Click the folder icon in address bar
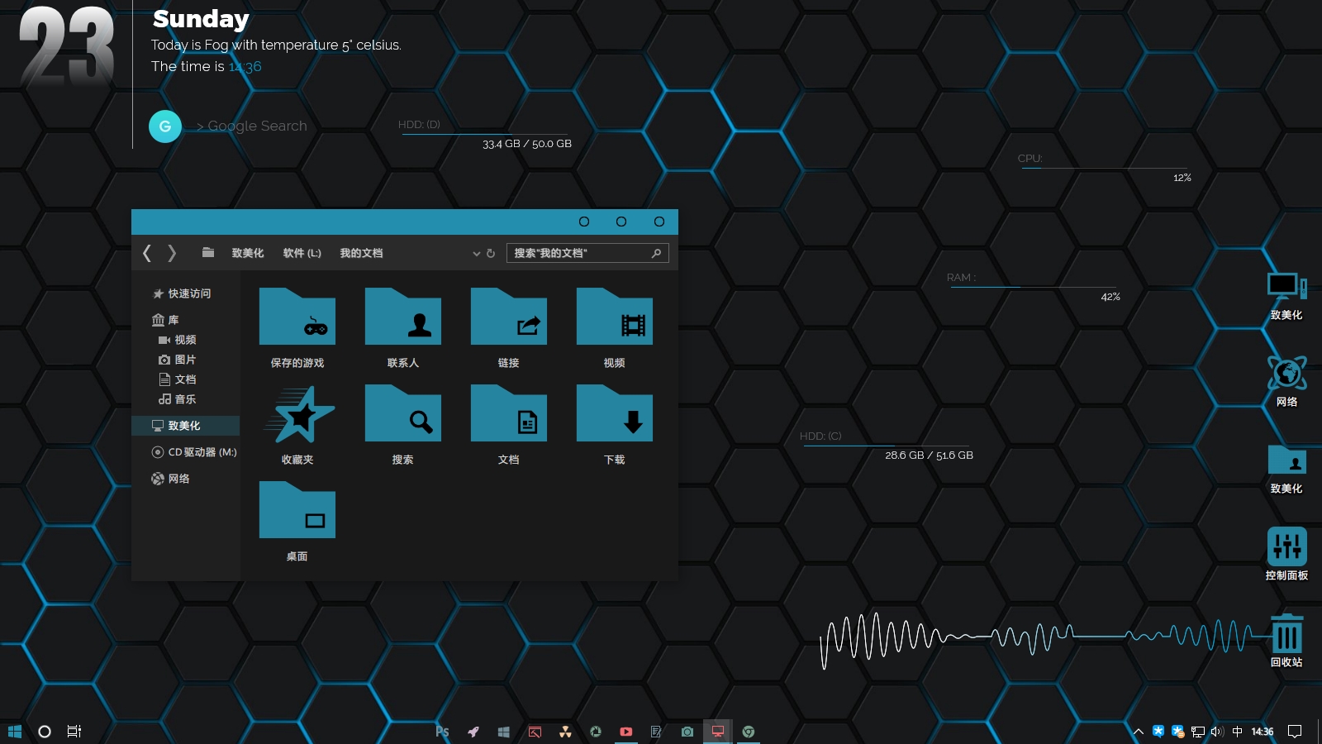Image resolution: width=1322 pixels, height=744 pixels. coord(208,252)
